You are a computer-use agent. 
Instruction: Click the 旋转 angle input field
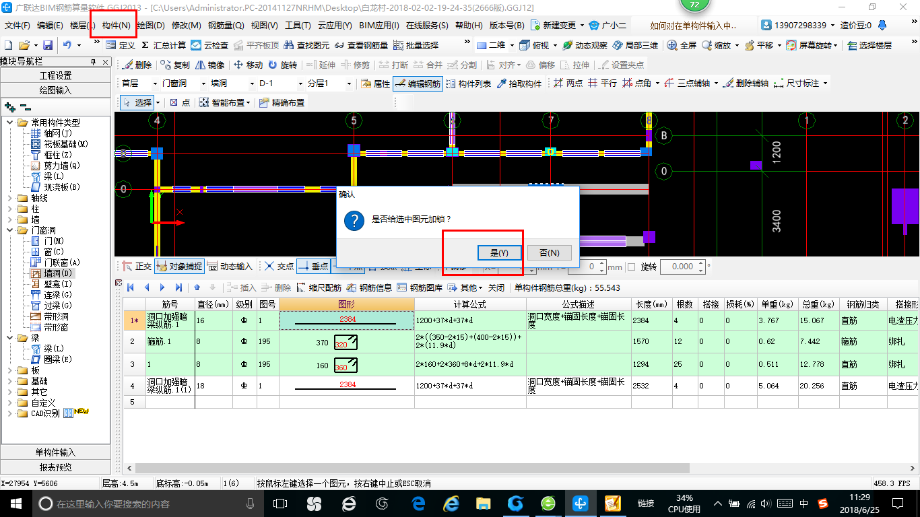click(682, 267)
